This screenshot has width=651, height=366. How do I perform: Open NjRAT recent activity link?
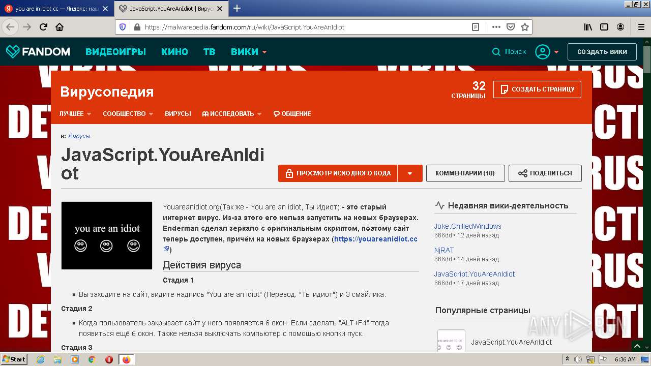pyautogui.click(x=443, y=250)
